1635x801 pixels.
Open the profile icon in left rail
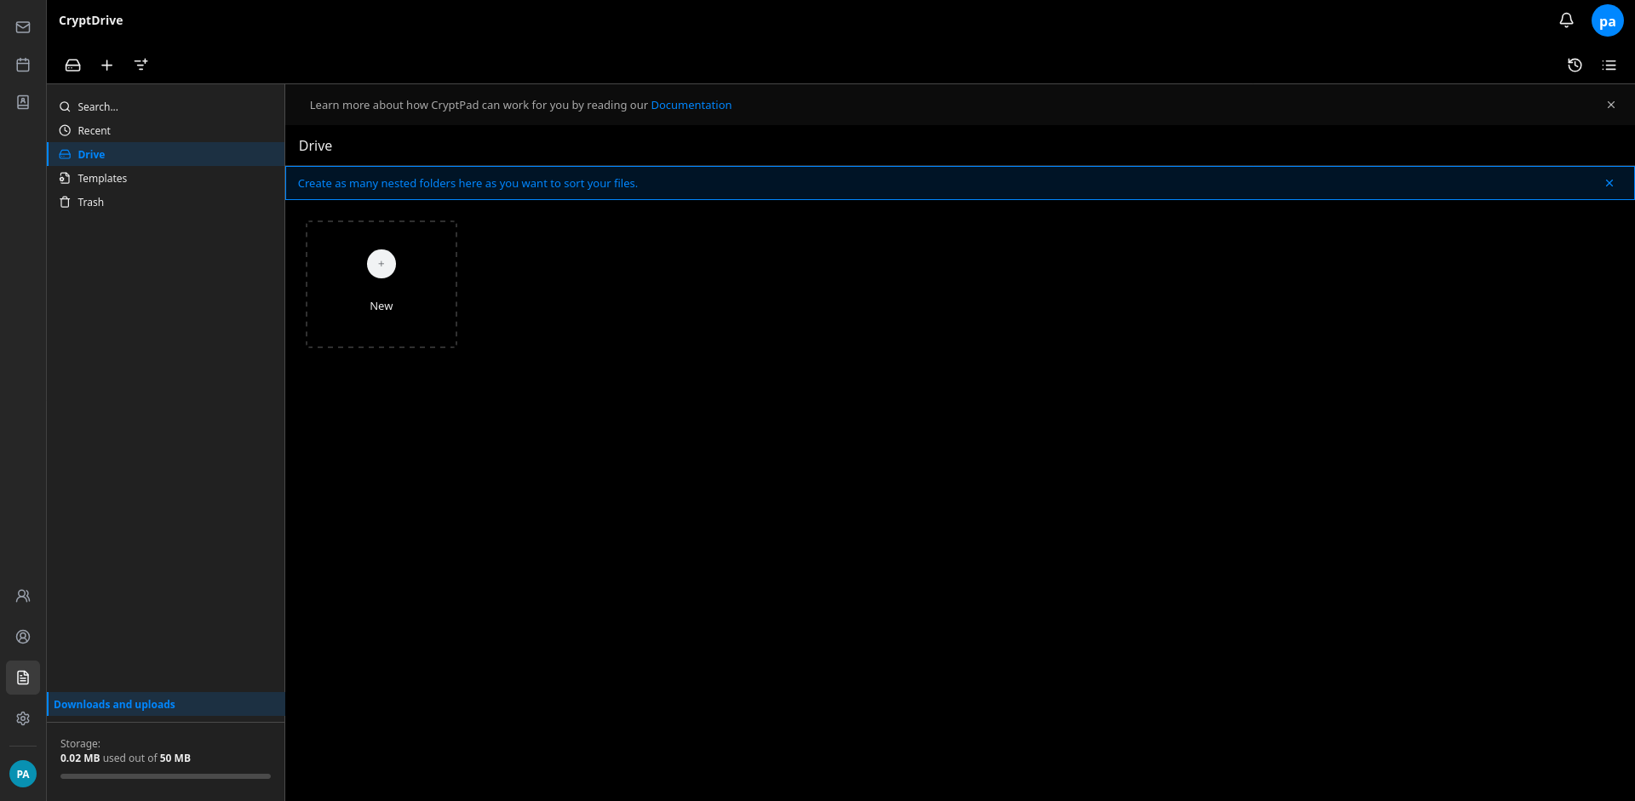pyautogui.click(x=23, y=637)
